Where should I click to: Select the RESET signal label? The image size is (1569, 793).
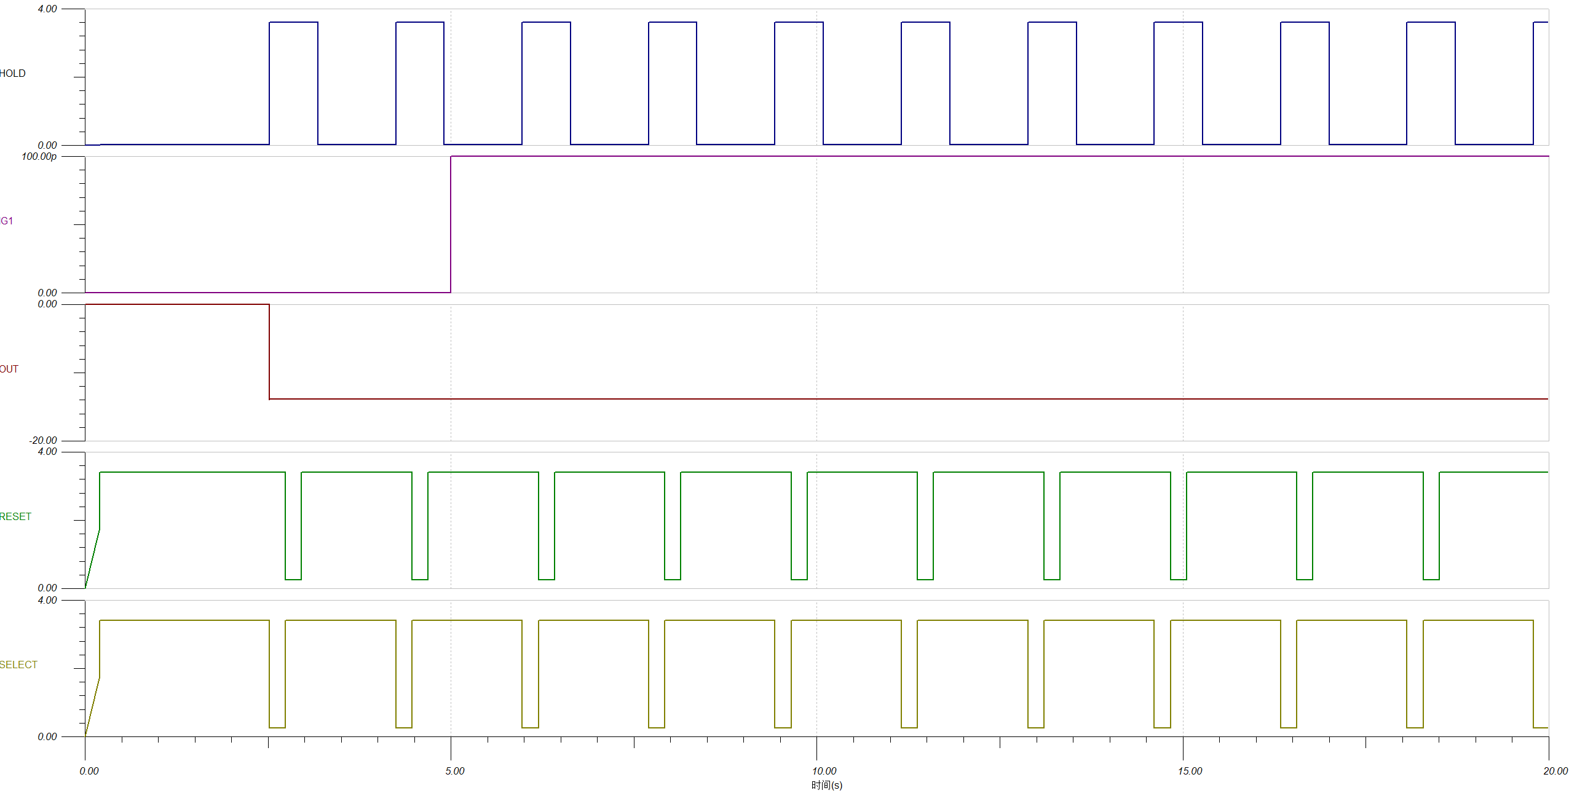click(15, 516)
